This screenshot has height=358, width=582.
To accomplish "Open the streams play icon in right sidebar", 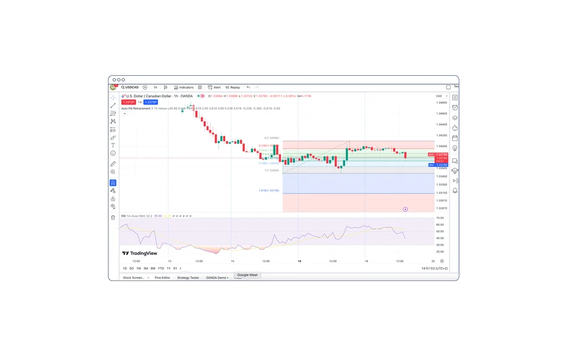I will click(x=455, y=181).
